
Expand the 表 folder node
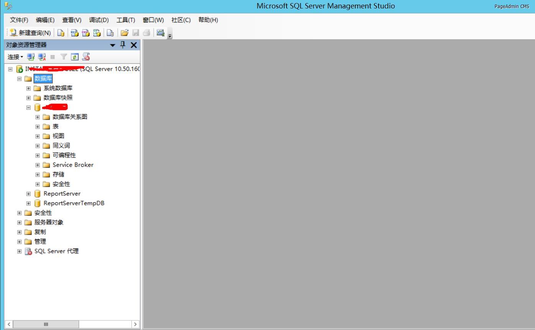(x=38, y=126)
